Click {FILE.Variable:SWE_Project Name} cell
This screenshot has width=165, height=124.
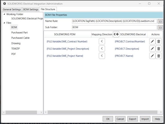click(x=65, y=56)
